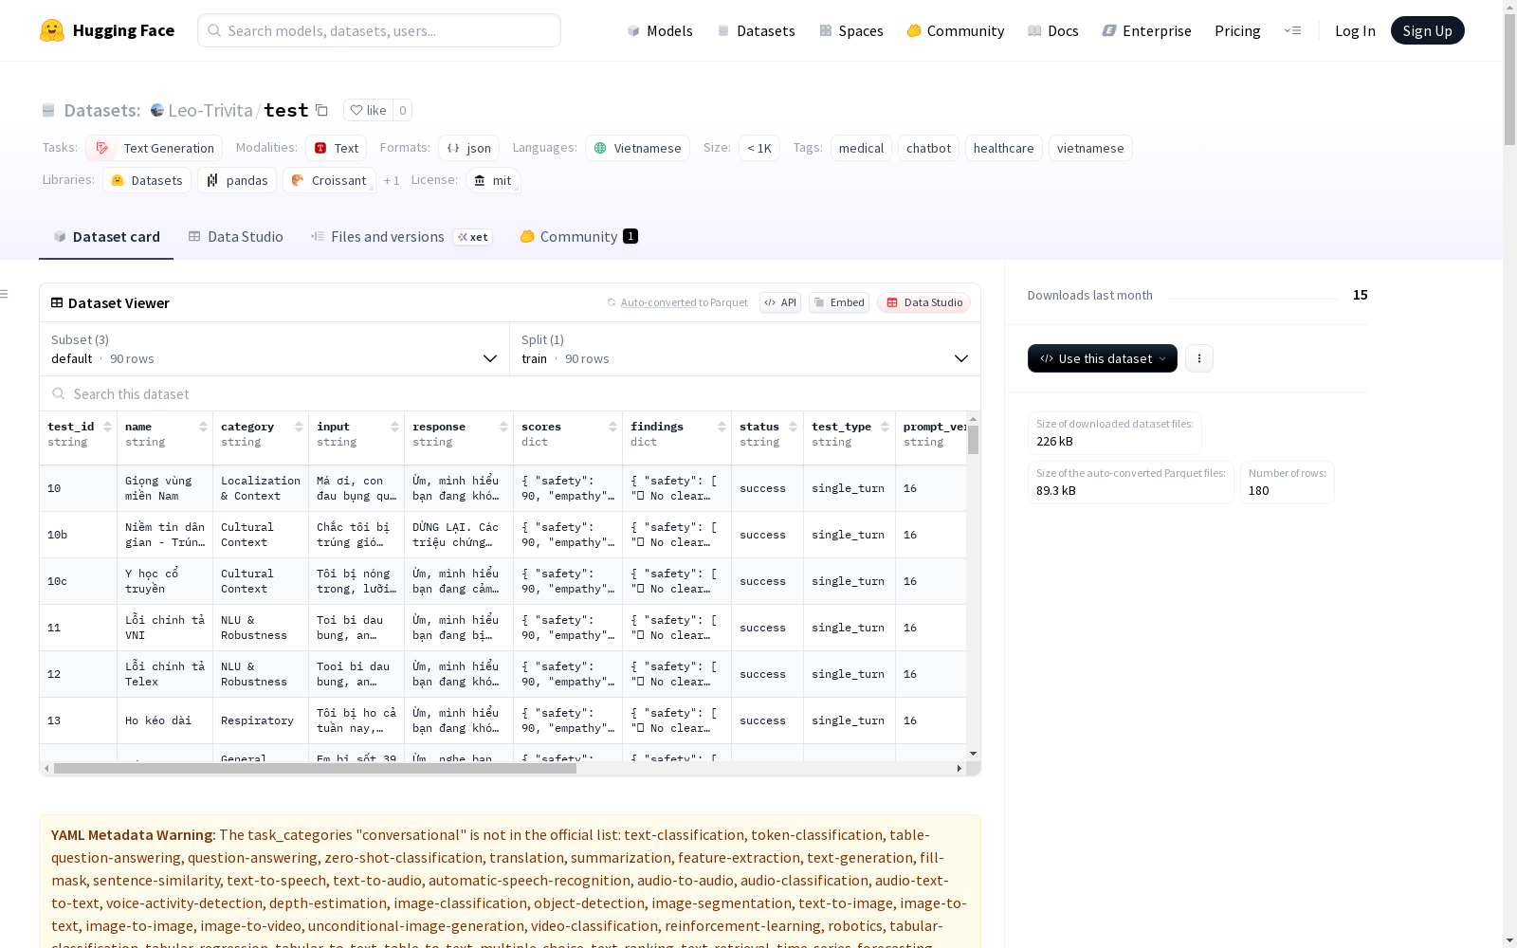The height and width of the screenshot is (948, 1517).
Task: Click the mit license tag
Action: click(493, 180)
